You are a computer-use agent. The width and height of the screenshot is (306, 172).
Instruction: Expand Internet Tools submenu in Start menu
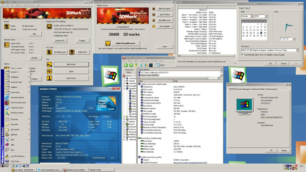pos(17,82)
